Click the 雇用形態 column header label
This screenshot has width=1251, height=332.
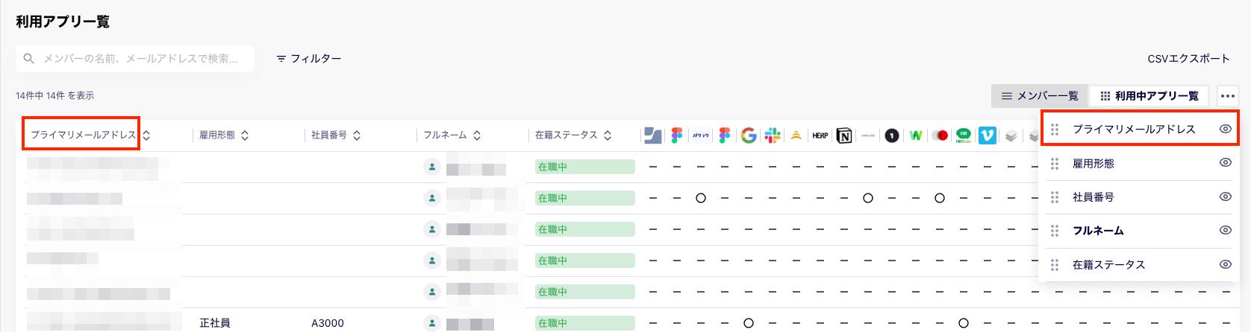217,135
